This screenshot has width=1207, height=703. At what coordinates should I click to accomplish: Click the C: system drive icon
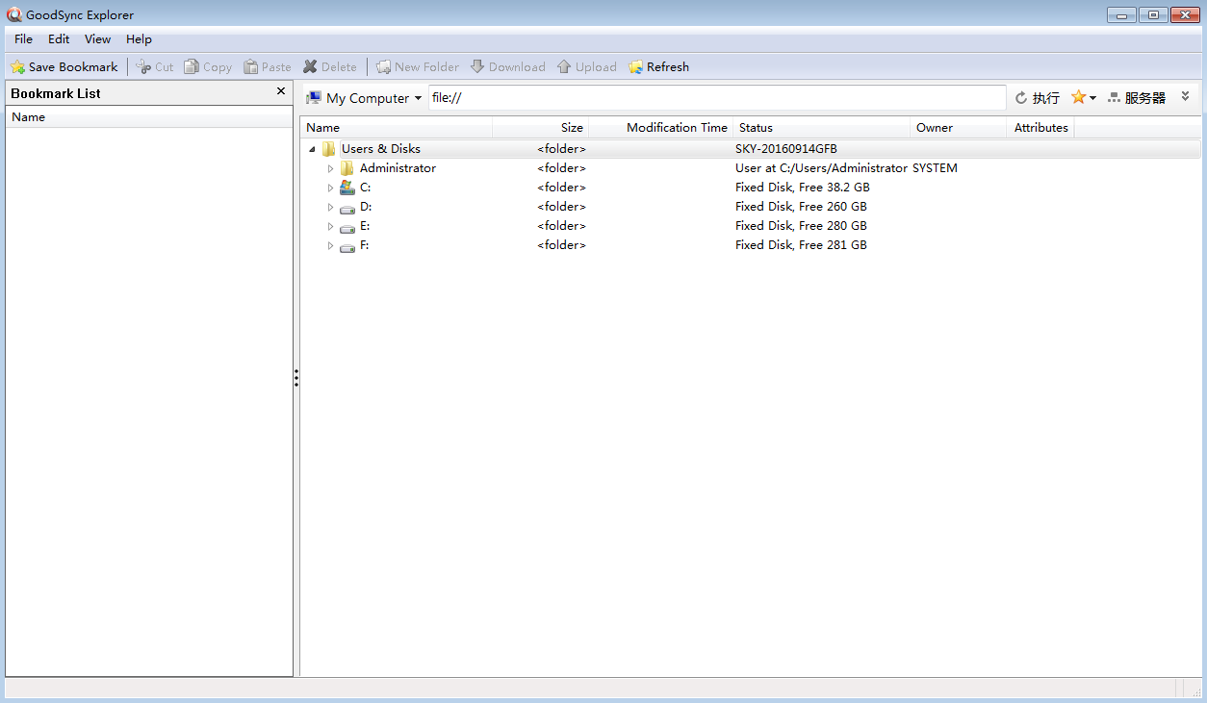coord(347,188)
